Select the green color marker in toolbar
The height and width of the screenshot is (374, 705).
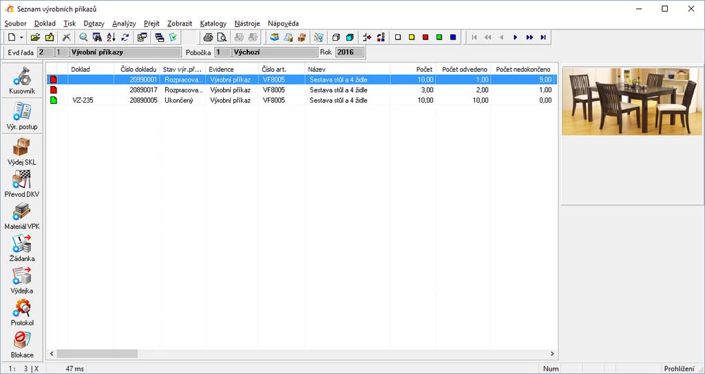439,37
